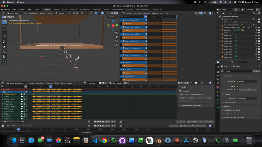Open the Procesar menu
The height and width of the screenshot is (147, 262).
21,9
